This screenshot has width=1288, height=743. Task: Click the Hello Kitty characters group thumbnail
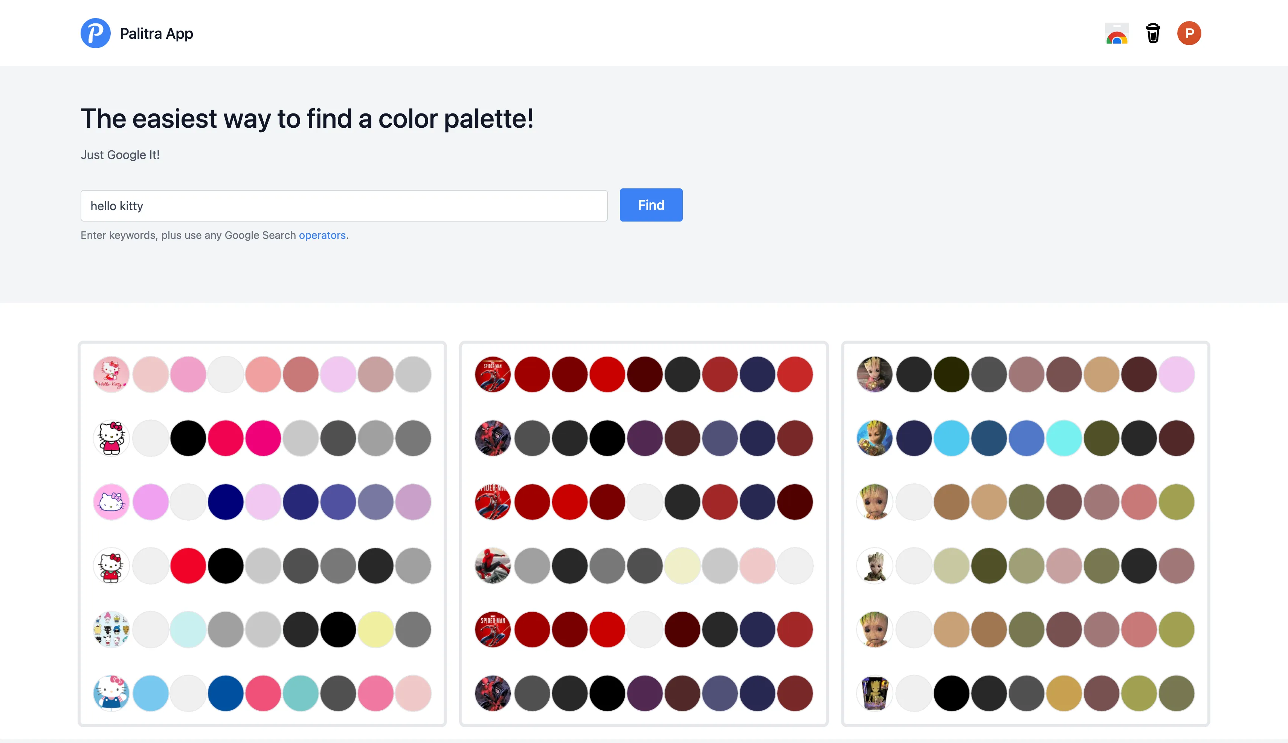click(111, 629)
